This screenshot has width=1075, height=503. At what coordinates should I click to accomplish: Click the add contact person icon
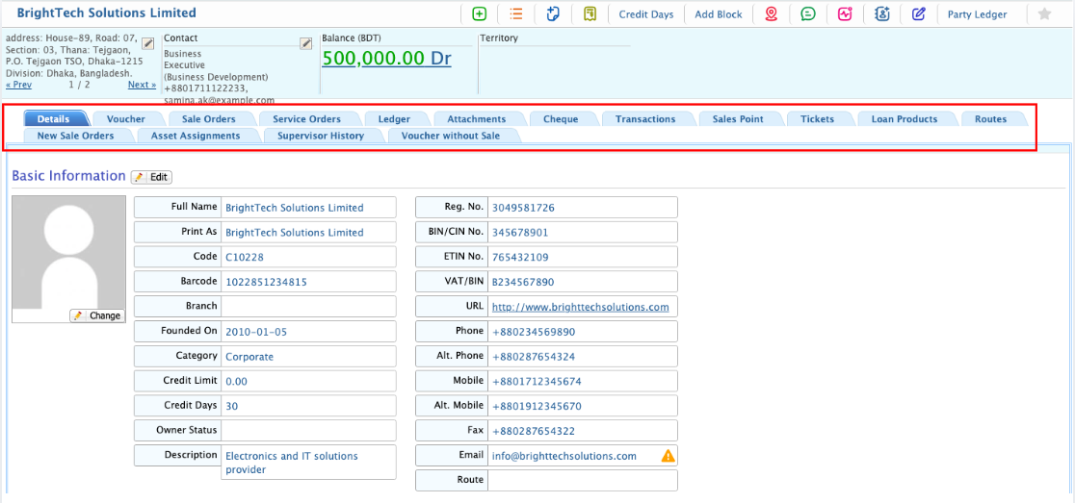(x=882, y=14)
